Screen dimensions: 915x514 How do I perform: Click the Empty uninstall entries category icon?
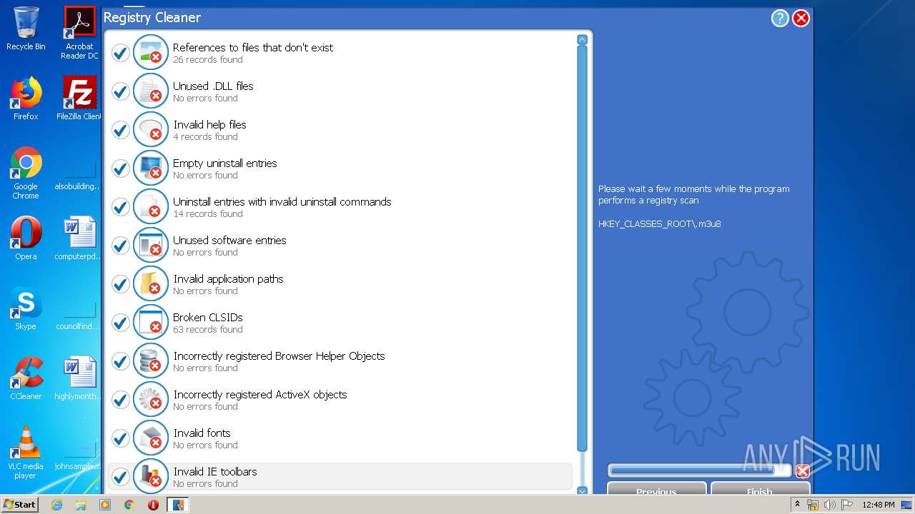pyautogui.click(x=151, y=168)
